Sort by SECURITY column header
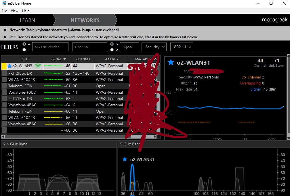 (x=111, y=59)
